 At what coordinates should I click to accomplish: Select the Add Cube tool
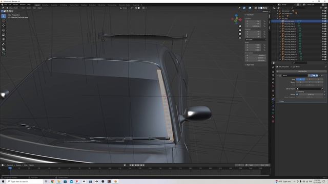pyautogui.click(x=4, y=54)
